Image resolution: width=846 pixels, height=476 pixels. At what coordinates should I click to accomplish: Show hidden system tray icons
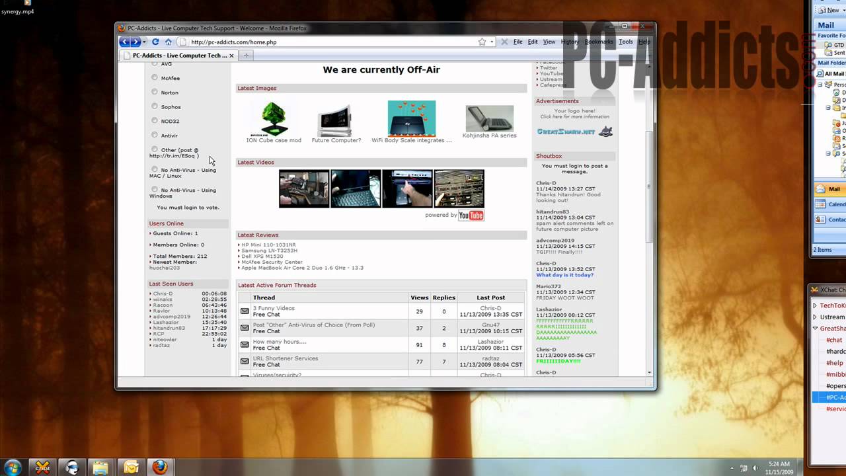click(x=733, y=468)
